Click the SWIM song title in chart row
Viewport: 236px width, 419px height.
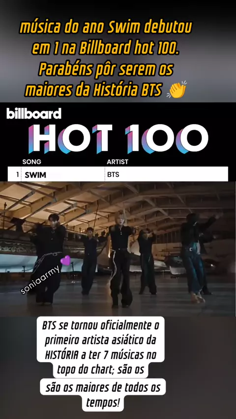pyautogui.click(x=35, y=175)
